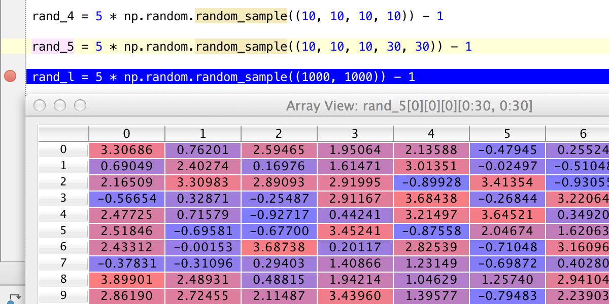Select row header 2
This screenshot has width=609, height=304.
(63, 182)
